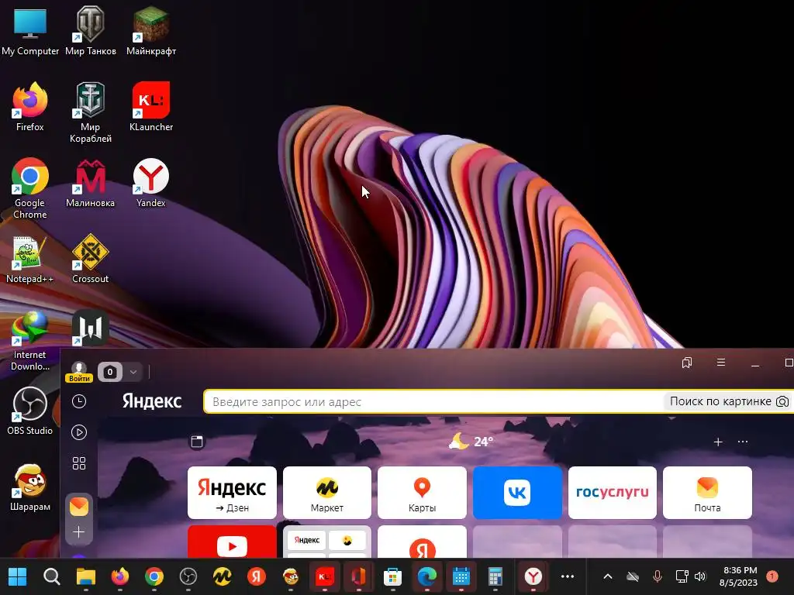The height and width of the screenshot is (595, 794).
Task: Select the Firefox desktop shortcut
Action: tap(30, 107)
